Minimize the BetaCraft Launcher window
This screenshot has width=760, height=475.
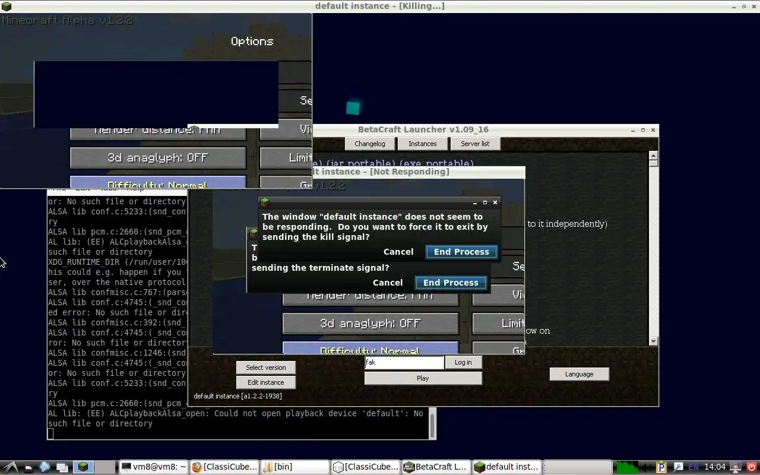pyautogui.click(x=633, y=129)
